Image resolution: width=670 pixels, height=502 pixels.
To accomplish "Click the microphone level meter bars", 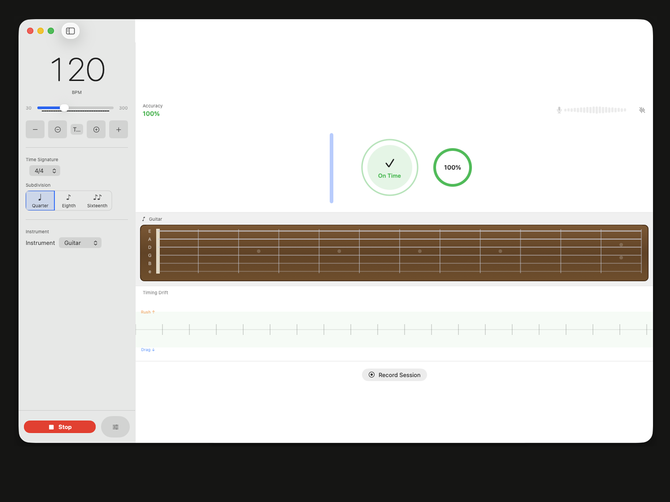I will pos(595,110).
